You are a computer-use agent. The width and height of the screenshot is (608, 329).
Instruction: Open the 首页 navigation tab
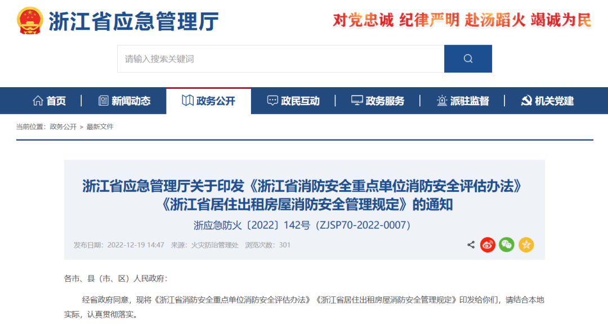click(x=49, y=101)
